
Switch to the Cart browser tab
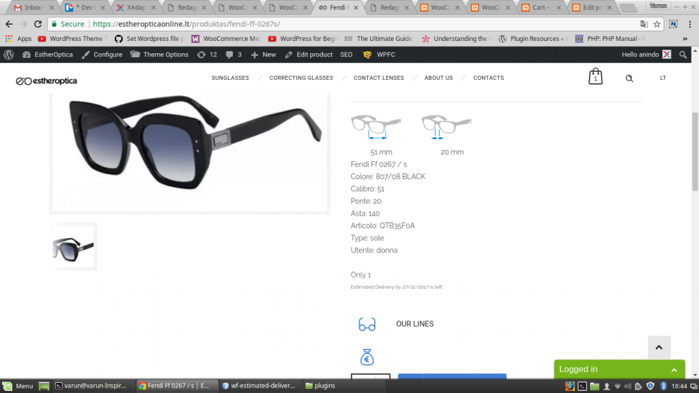tap(541, 8)
